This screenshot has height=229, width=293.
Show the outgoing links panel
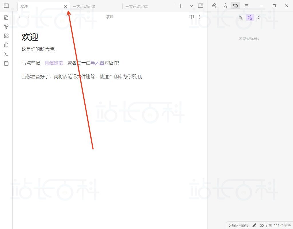(225, 6)
